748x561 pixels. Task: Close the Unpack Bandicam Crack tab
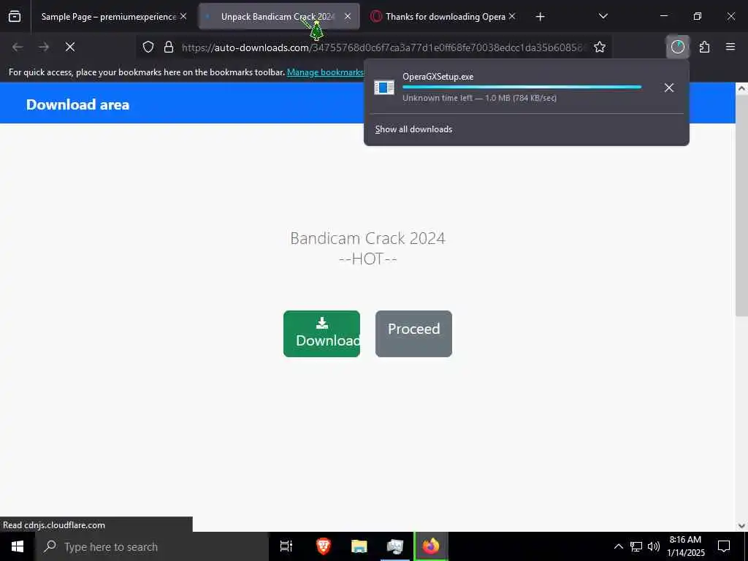coord(348,16)
